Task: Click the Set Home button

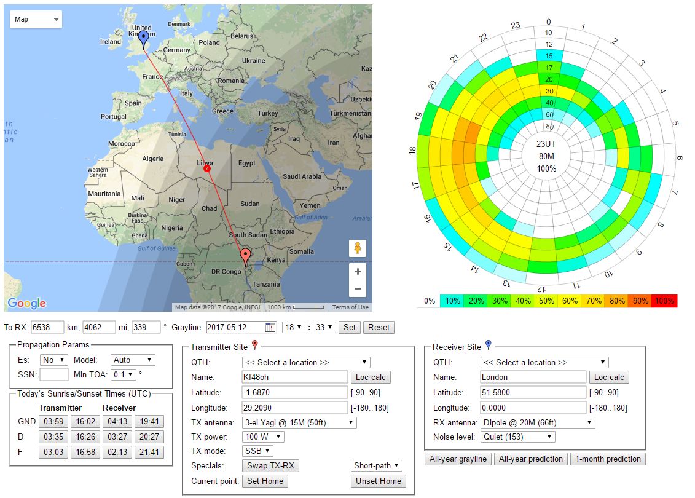Action: pos(265,481)
